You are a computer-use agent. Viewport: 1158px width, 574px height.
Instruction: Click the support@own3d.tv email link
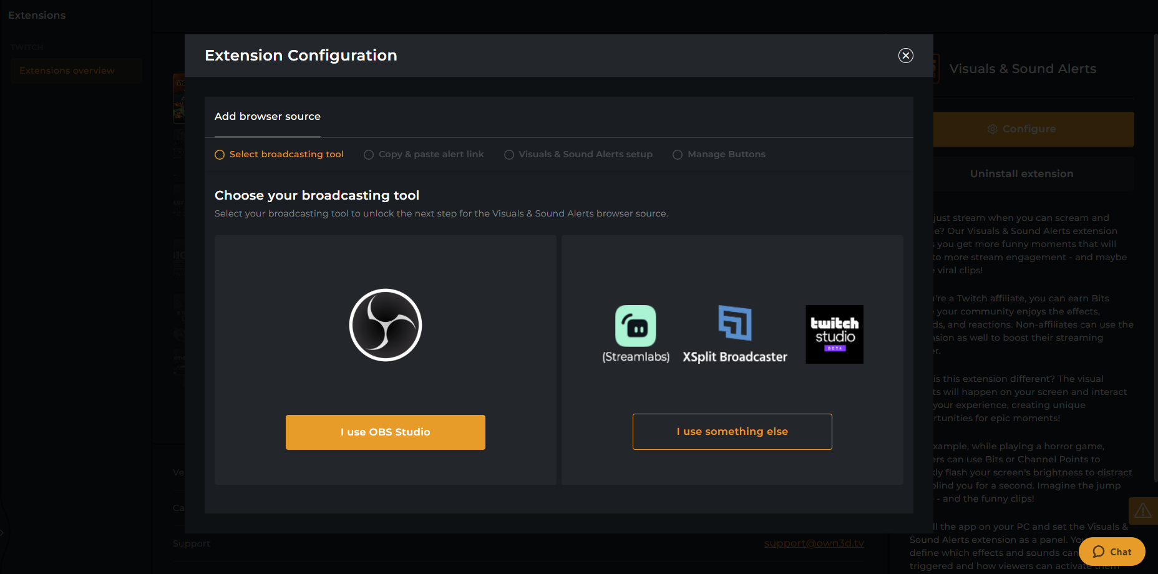pos(814,543)
